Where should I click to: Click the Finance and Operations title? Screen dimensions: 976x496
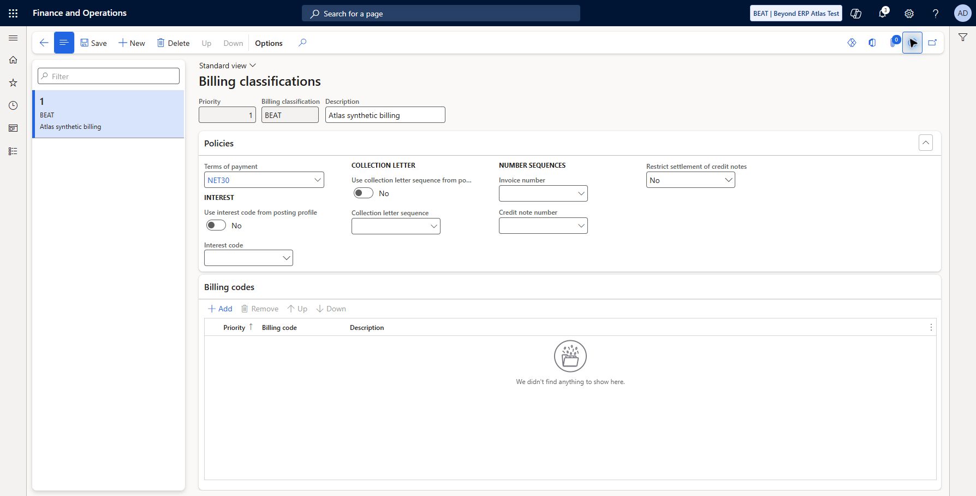pos(80,13)
